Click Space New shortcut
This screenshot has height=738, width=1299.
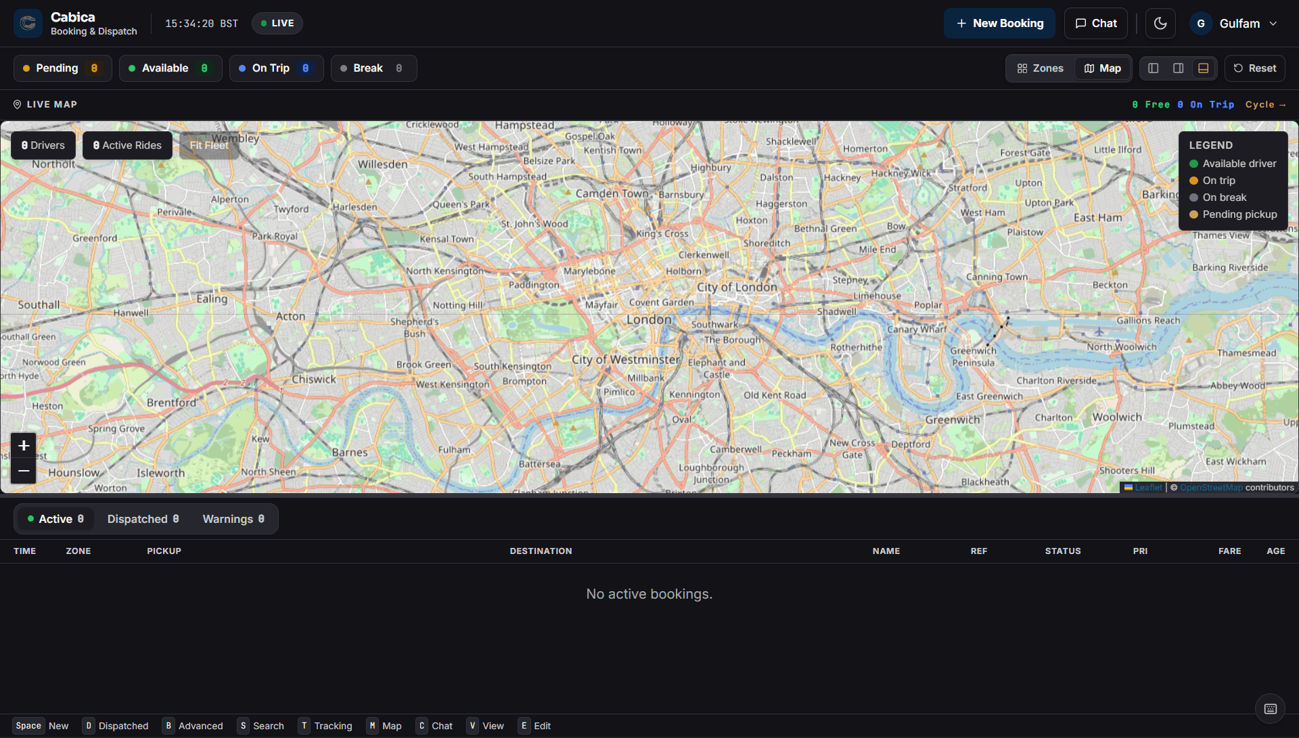click(41, 726)
